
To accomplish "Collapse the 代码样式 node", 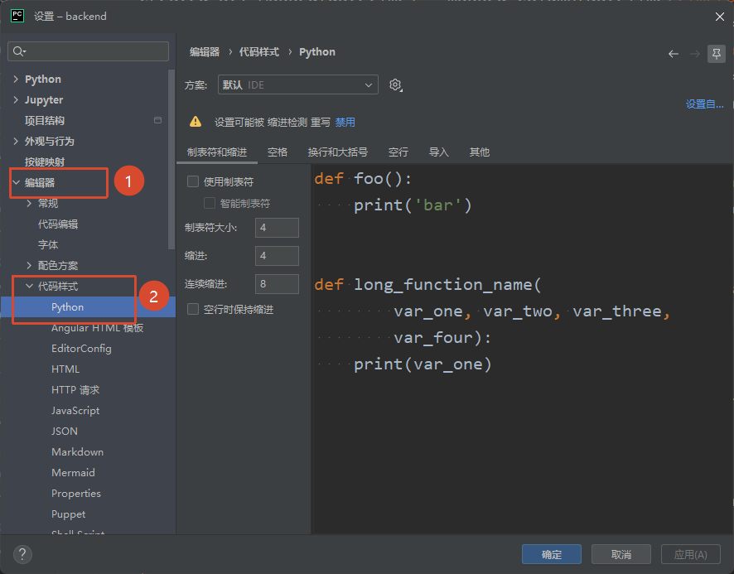I will [29, 286].
